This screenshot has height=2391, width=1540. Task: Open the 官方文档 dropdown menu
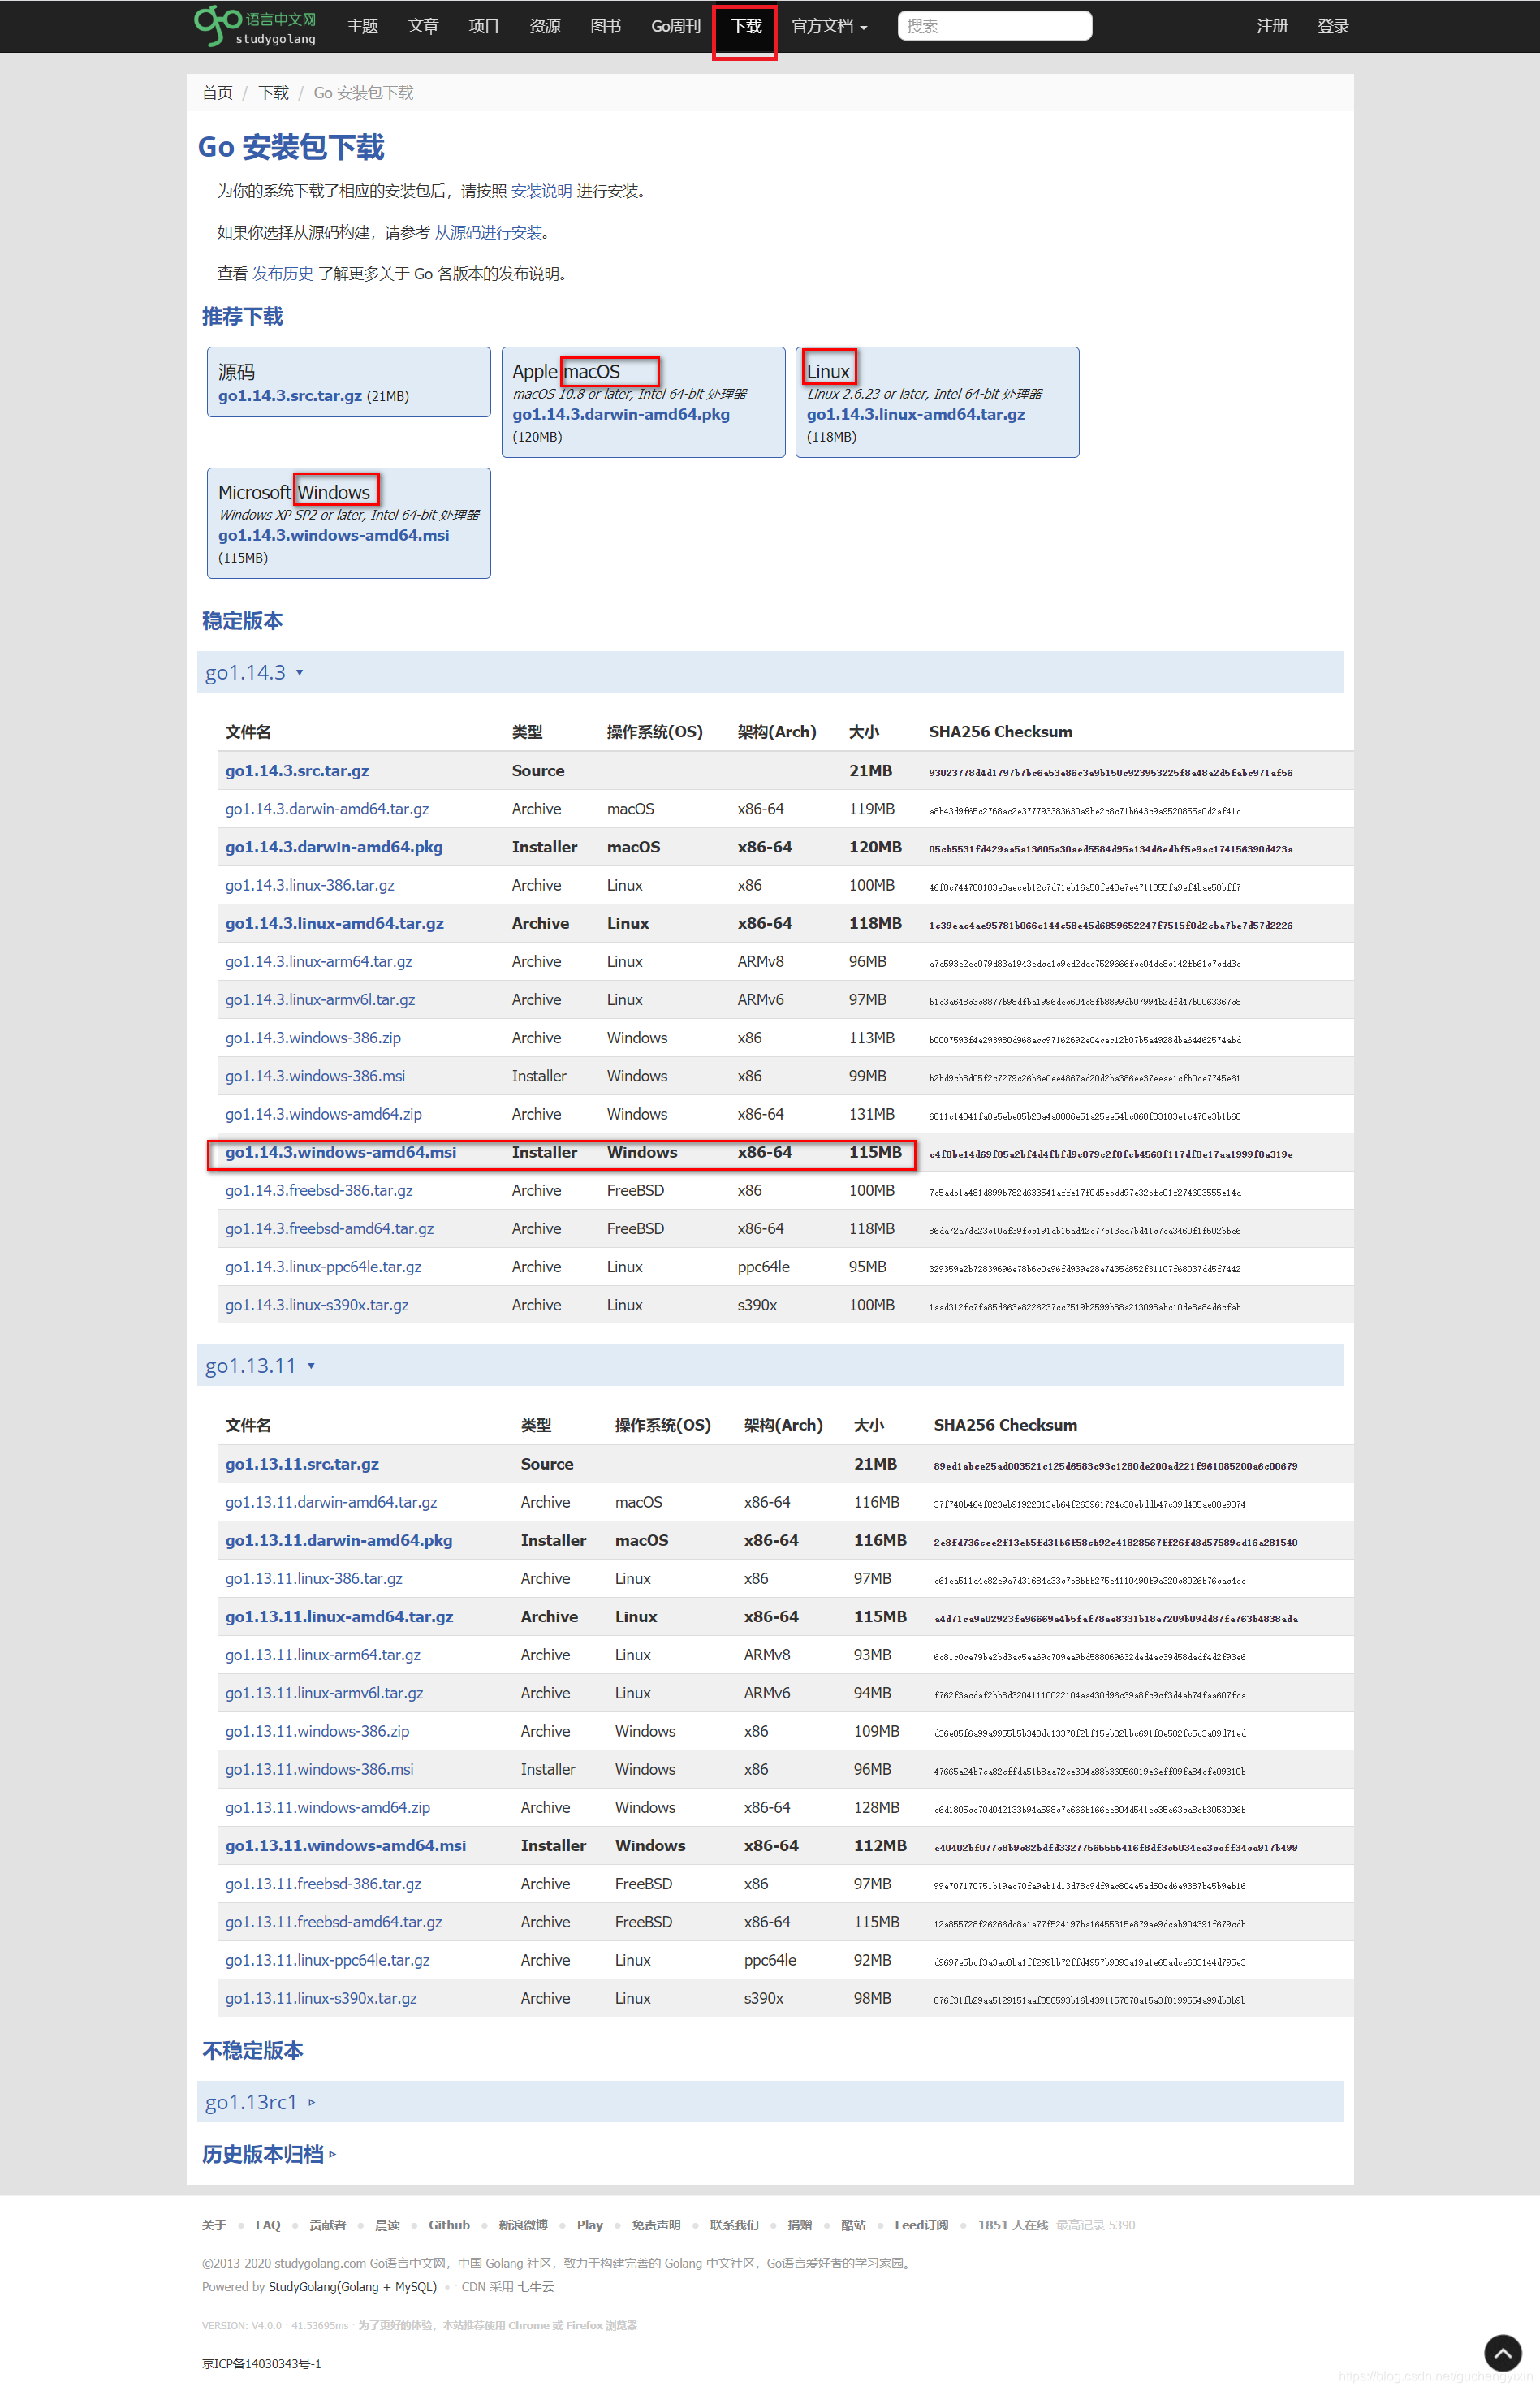(829, 26)
